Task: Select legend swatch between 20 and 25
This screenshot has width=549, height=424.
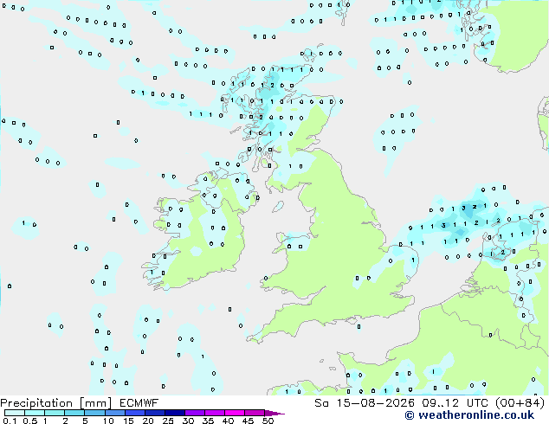Action: pyautogui.click(x=155, y=413)
